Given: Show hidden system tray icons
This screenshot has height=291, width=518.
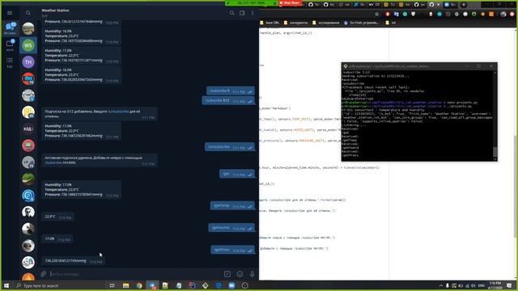Looking at the screenshot, I should pyautogui.click(x=440, y=285).
